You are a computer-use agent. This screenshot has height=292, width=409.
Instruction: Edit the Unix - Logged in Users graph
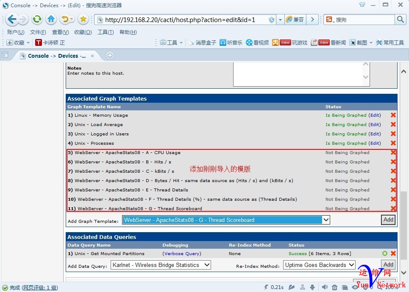coord(375,134)
